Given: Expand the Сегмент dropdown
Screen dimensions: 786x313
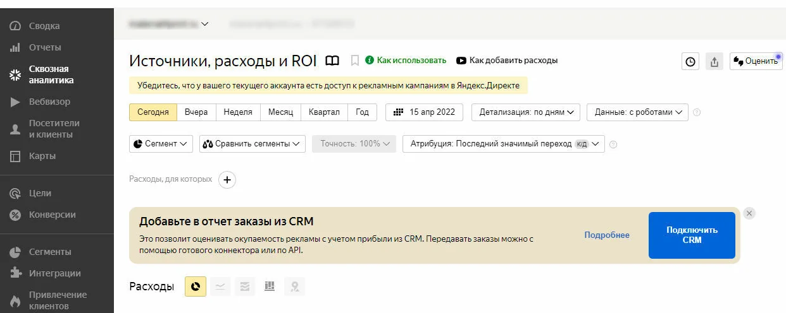Looking at the screenshot, I should coord(161,144).
